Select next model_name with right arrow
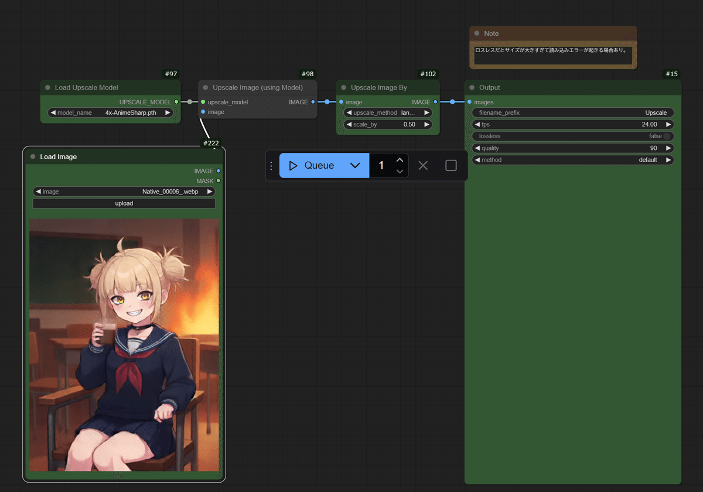The width and height of the screenshot is (703, 492). 168,113
